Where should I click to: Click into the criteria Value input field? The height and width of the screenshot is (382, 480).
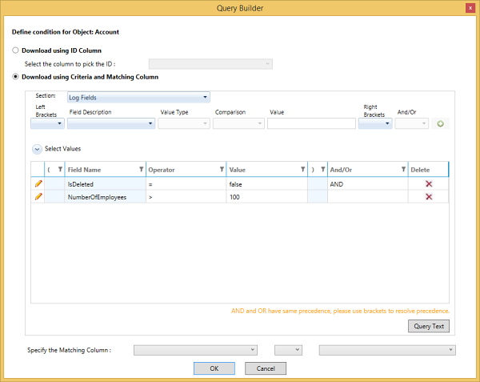[311, 123]
